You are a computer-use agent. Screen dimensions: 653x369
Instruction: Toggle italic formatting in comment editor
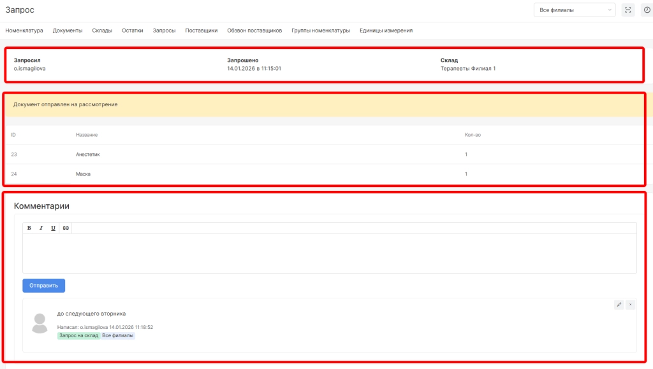pos(41,228)
